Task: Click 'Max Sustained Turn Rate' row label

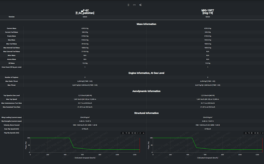Action: coord(11,107)
